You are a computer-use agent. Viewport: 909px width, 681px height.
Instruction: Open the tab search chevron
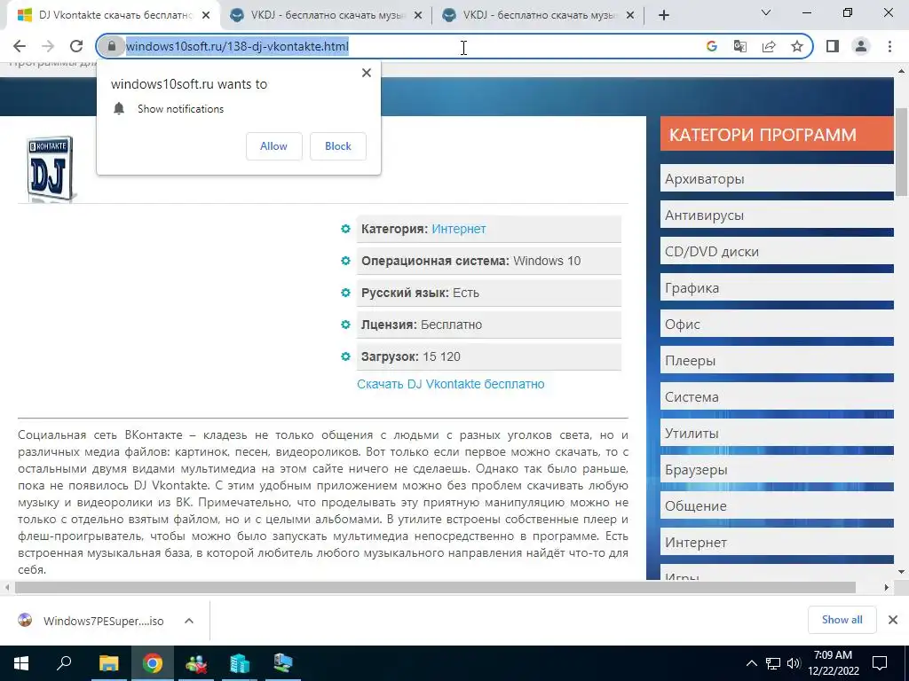click(766, 12)
